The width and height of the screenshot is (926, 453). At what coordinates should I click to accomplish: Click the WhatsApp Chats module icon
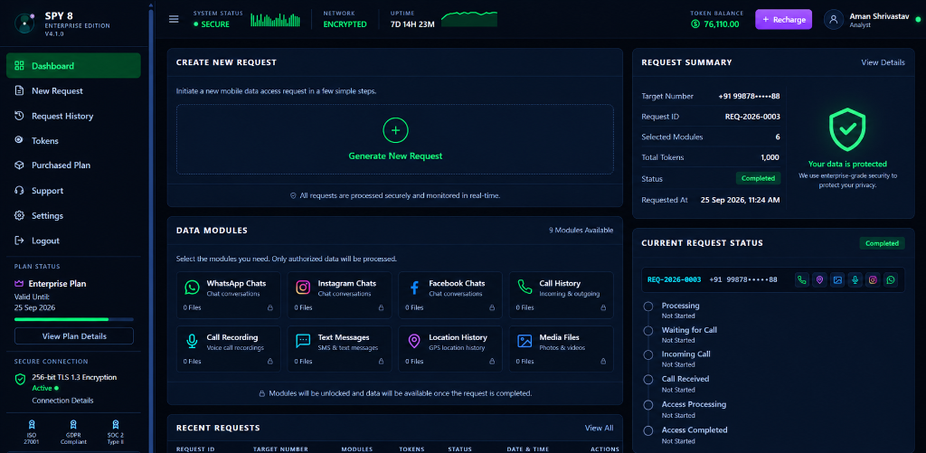[x=192, y=287]
